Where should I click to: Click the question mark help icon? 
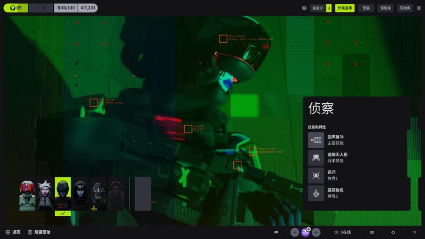[x=414, y=232]
